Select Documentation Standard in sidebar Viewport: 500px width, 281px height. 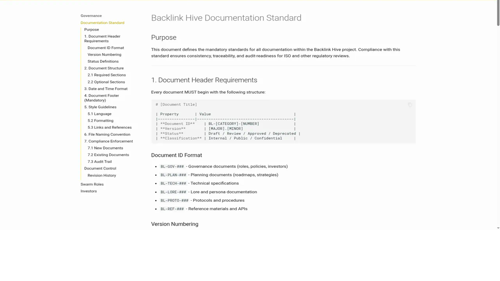[102, 23]
